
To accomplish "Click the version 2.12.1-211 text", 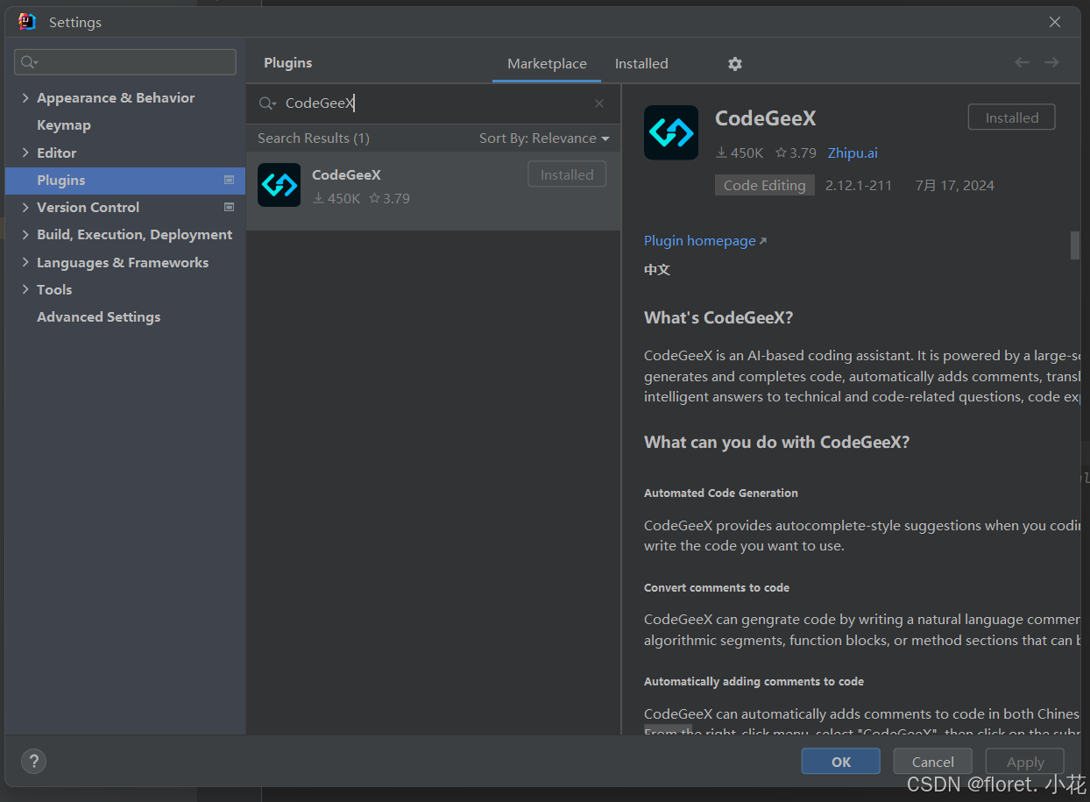I will click(x=859, y=185).
